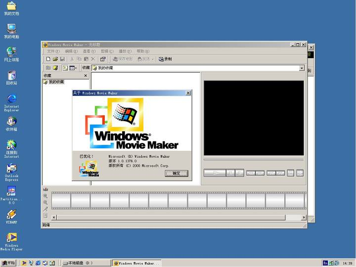Close the About Windows Movie Maker dialog
The width and height of the screenshot is (356, 267).
pos(188,93)
